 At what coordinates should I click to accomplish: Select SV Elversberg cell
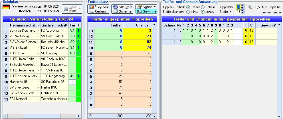point(23,87)
